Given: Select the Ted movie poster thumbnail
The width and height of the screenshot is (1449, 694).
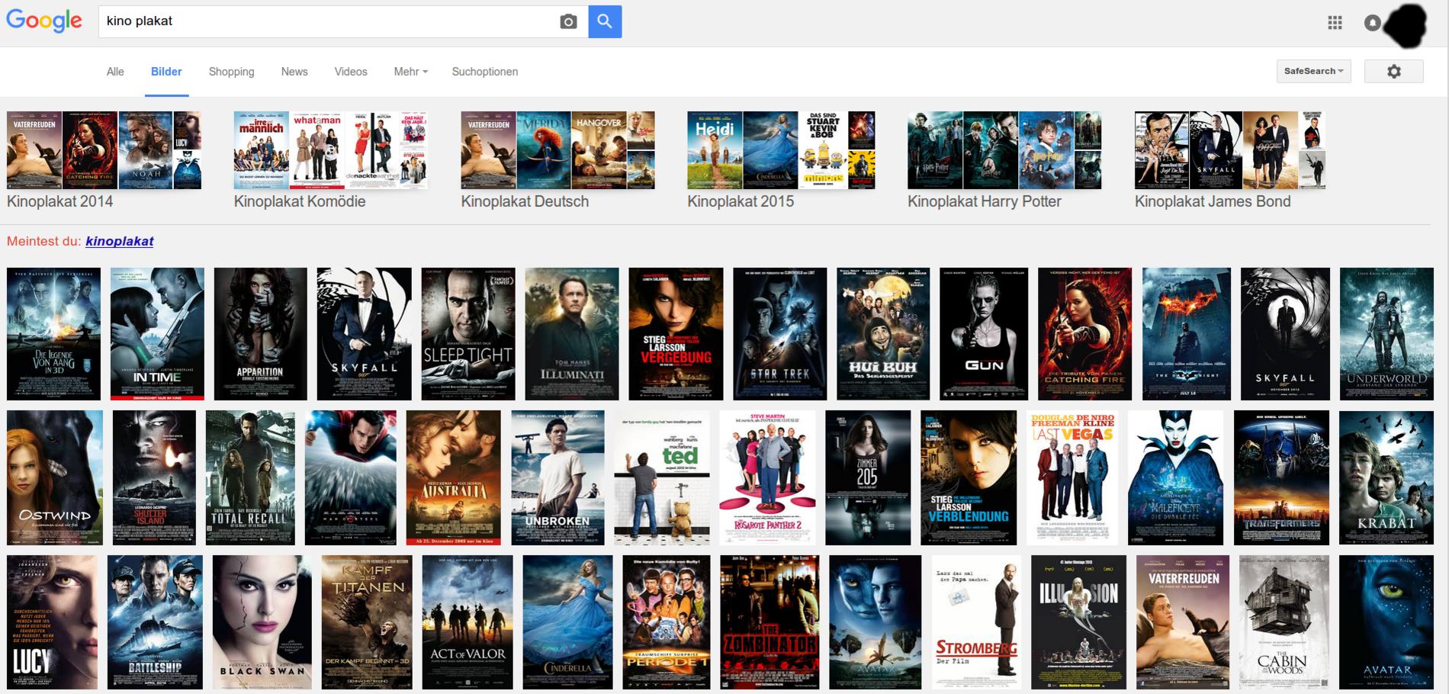Looking at the screenshot, I should point(662,477).
